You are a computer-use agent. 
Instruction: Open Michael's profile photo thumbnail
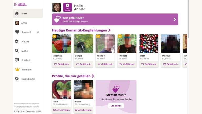coord(105,44)
